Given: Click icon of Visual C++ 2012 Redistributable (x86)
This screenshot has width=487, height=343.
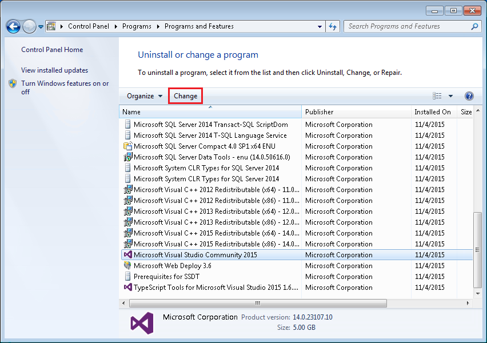Looking at the screenshot, I should (x=128, y=201).
